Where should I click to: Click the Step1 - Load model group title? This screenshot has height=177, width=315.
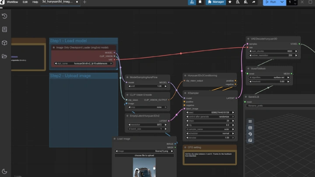[x=68, y=41]
